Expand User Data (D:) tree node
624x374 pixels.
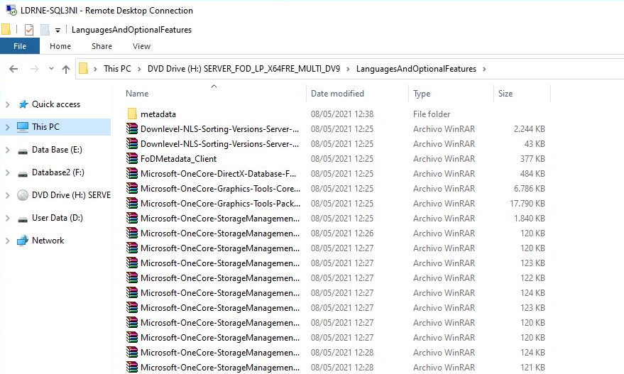8,218
